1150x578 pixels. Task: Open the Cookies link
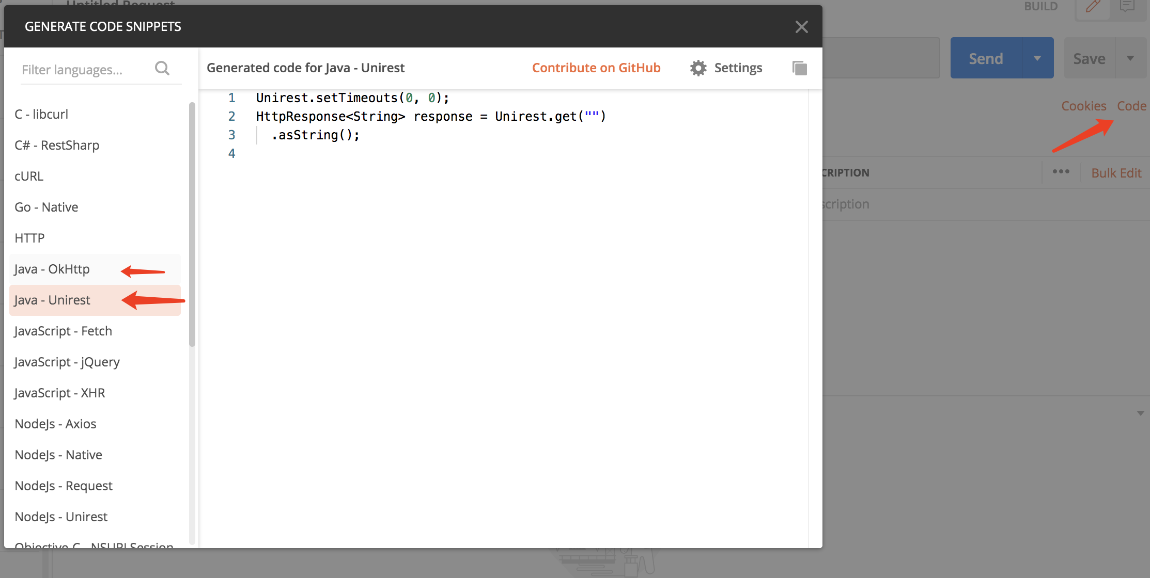click(1083, 106)
